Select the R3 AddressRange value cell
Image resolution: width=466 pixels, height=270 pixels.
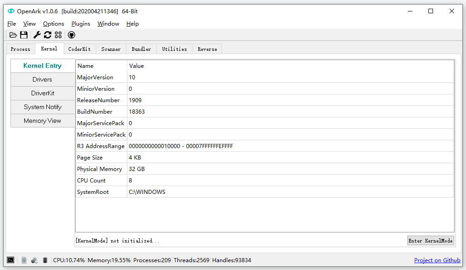click(x=291, y=146)
